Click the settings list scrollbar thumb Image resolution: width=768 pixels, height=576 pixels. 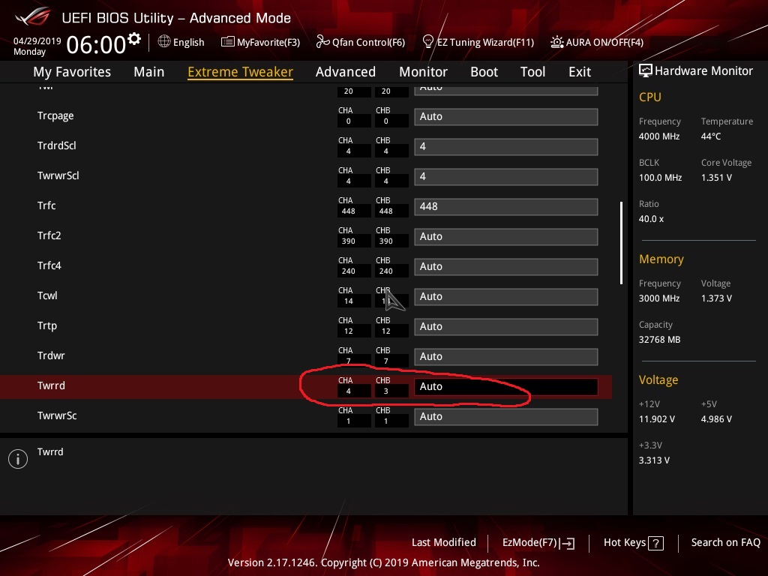tap(621, 243)
